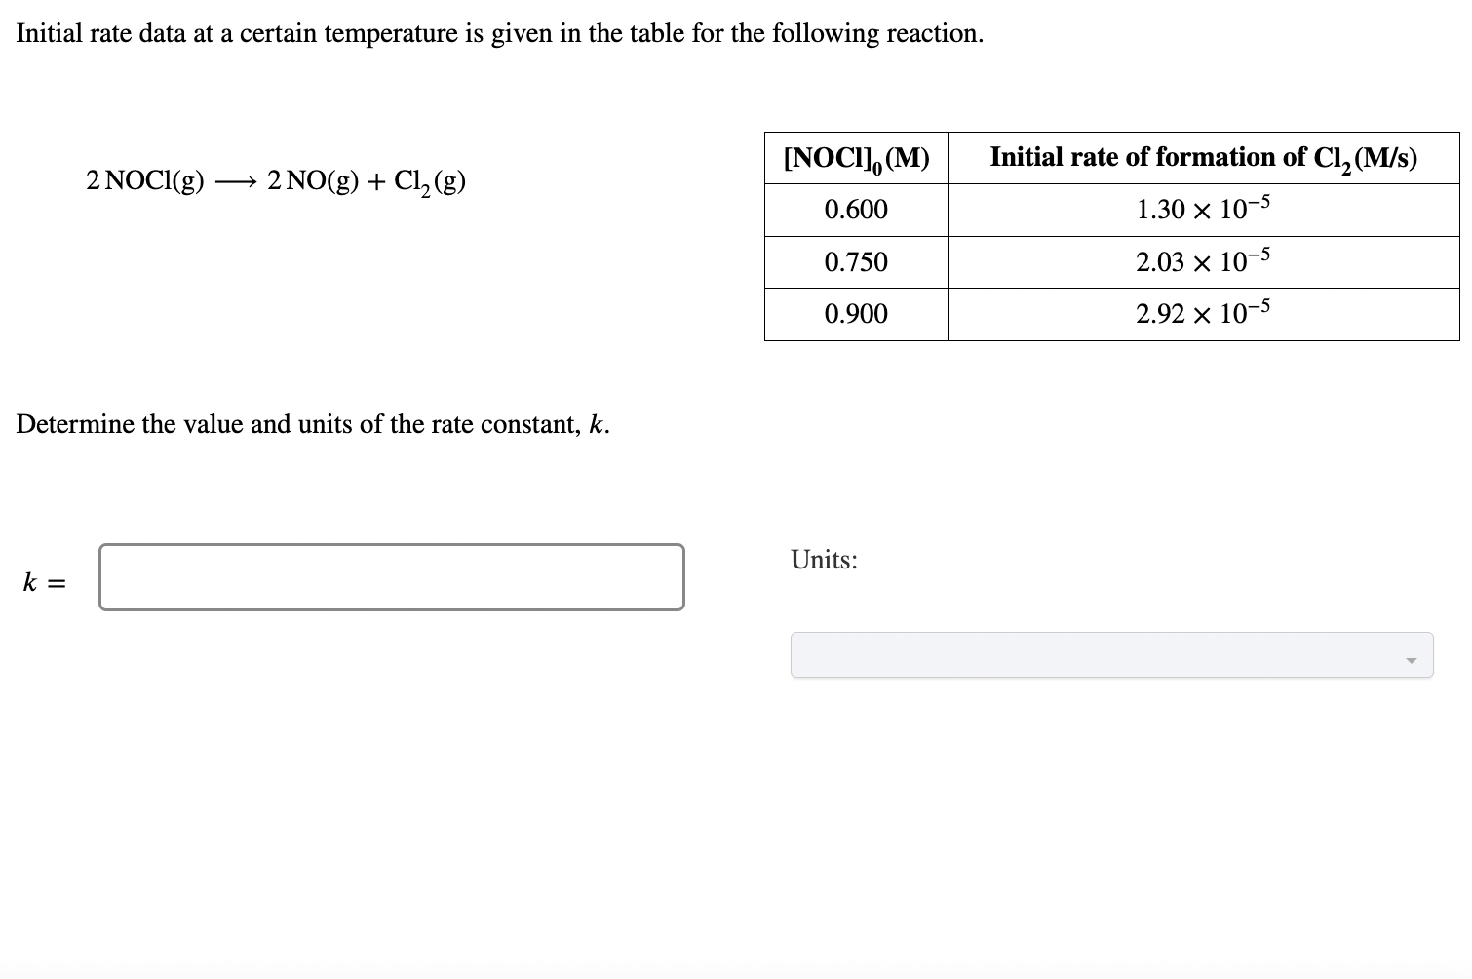Click inside the k value answer box
Screen dimensions: 1472x979
pos(390,577)
